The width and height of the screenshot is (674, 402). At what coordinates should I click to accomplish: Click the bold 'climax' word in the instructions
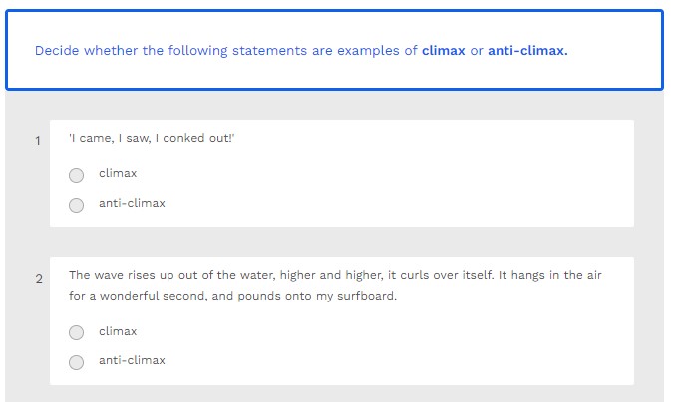(x=443, y=51)
